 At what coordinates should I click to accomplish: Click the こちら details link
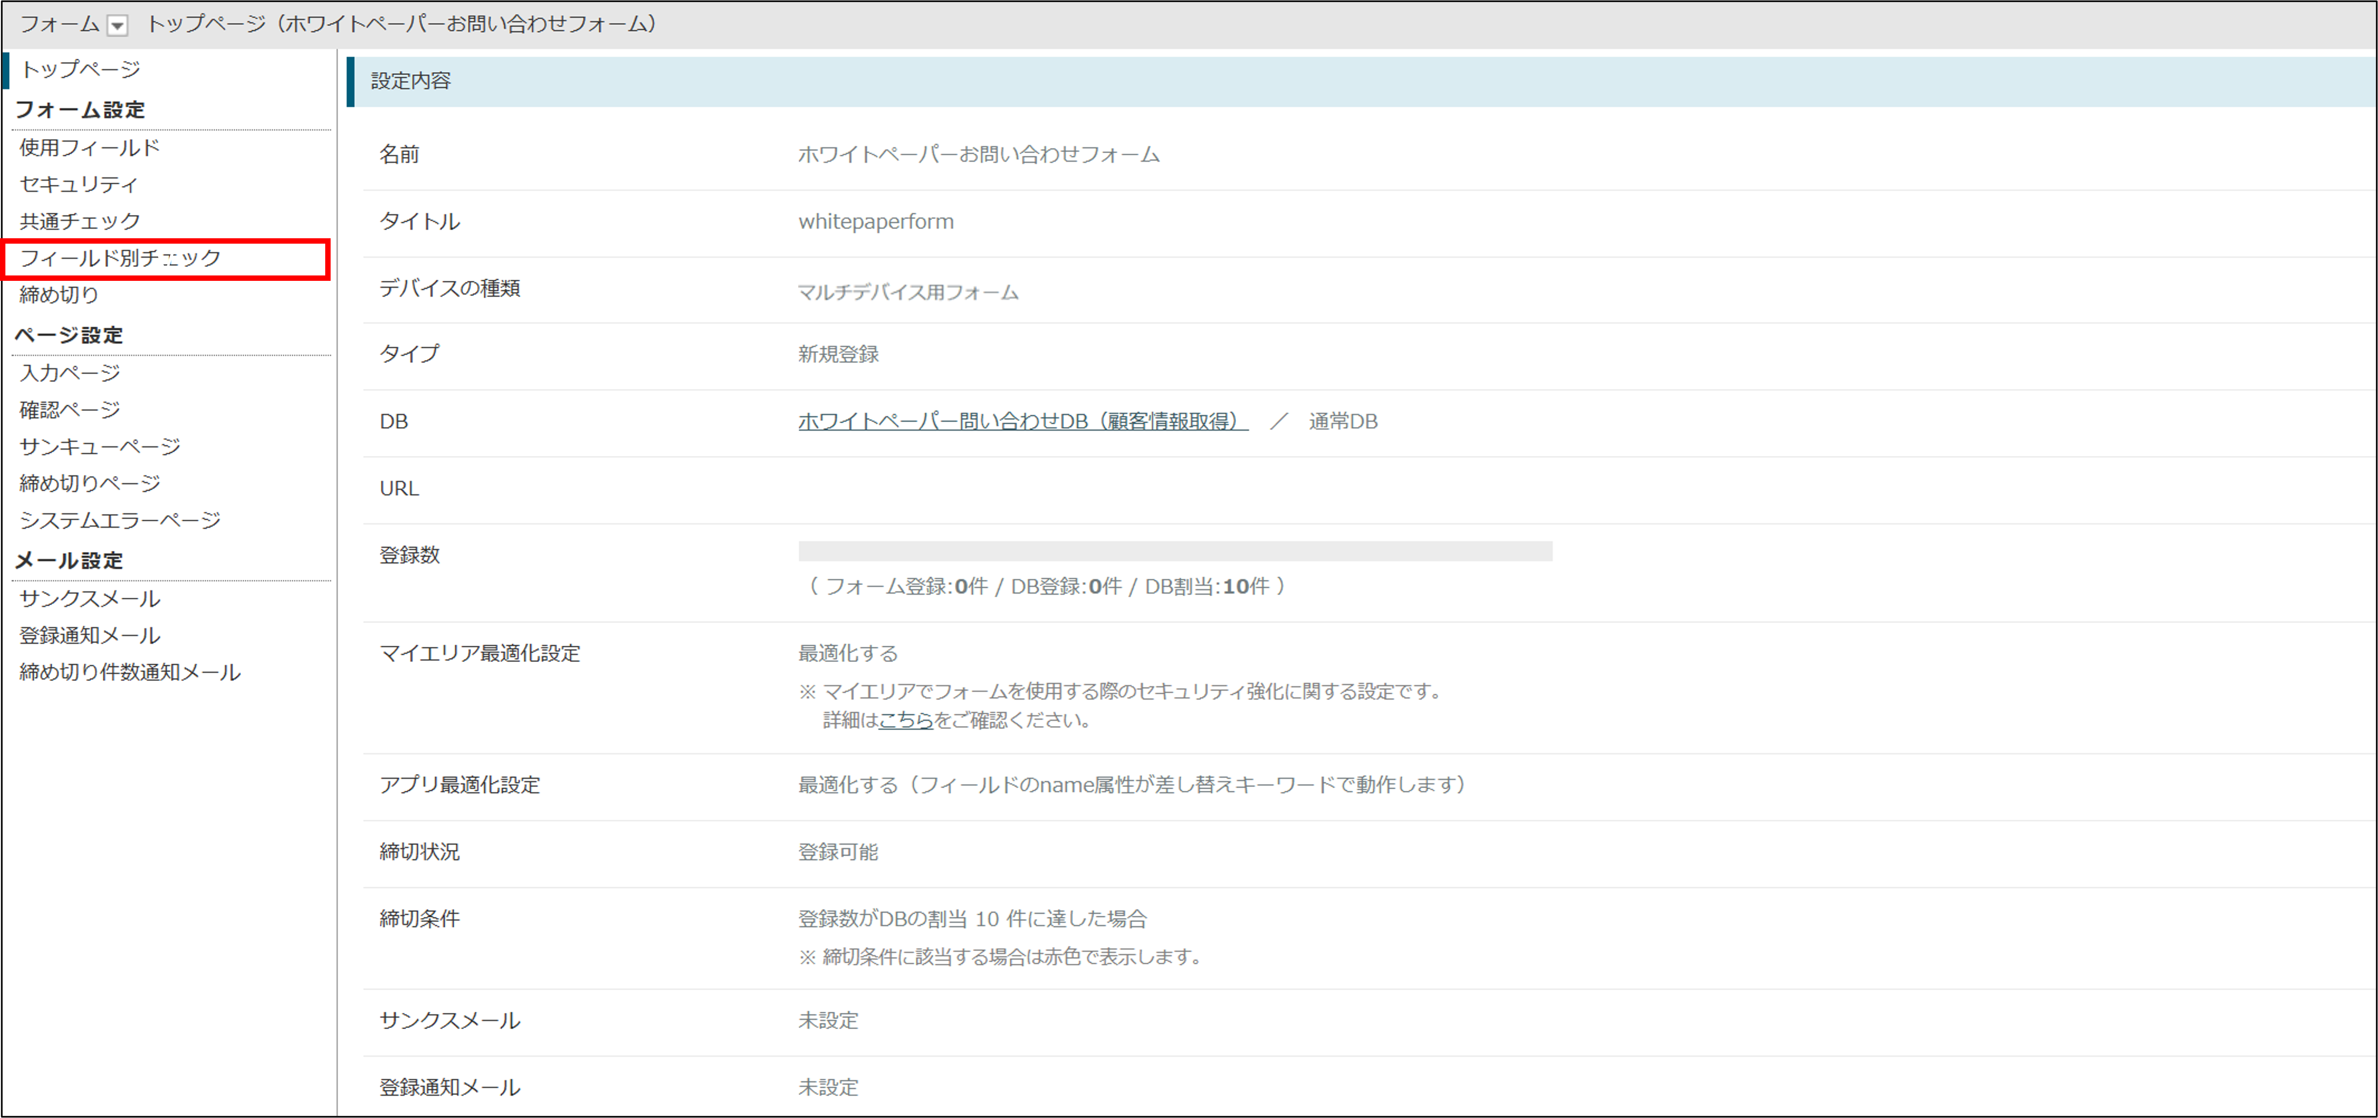(x=906, y=720)
